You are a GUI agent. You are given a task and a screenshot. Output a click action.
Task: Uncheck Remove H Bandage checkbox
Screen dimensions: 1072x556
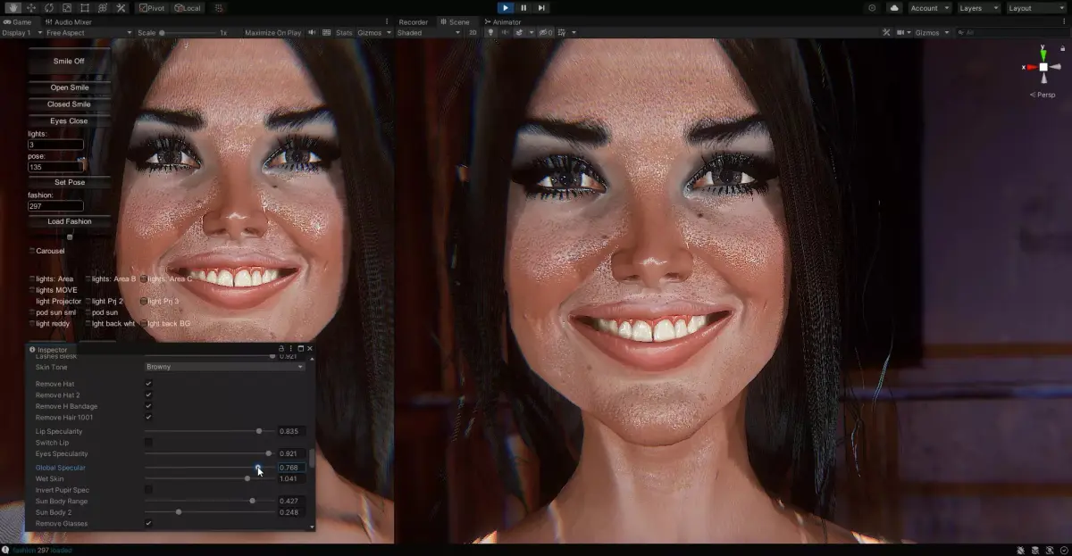[148, 406]
